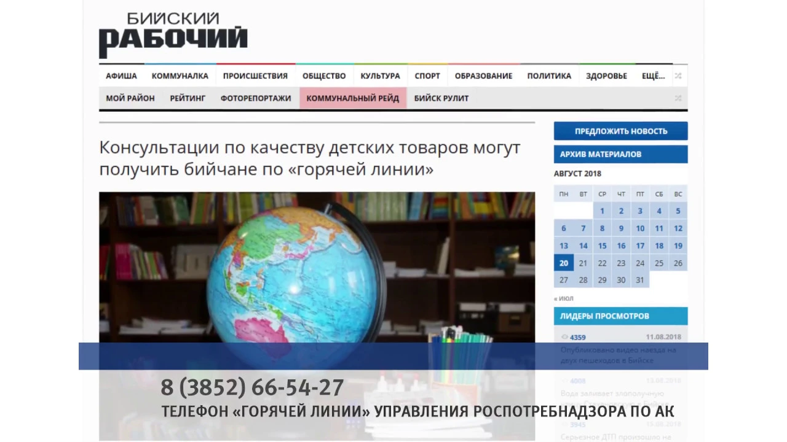The image size is (787, 442).
Task: Click the date 11.08.2018
Action: (x=663, y=337)
